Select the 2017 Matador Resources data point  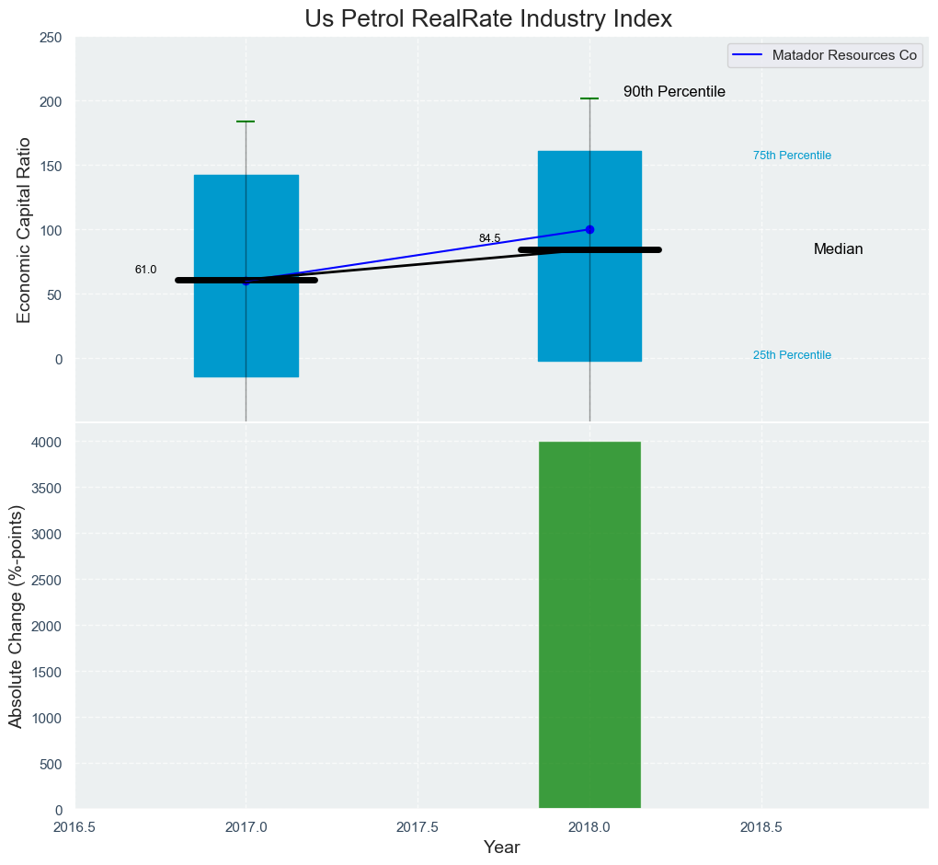tap(246, 281)
